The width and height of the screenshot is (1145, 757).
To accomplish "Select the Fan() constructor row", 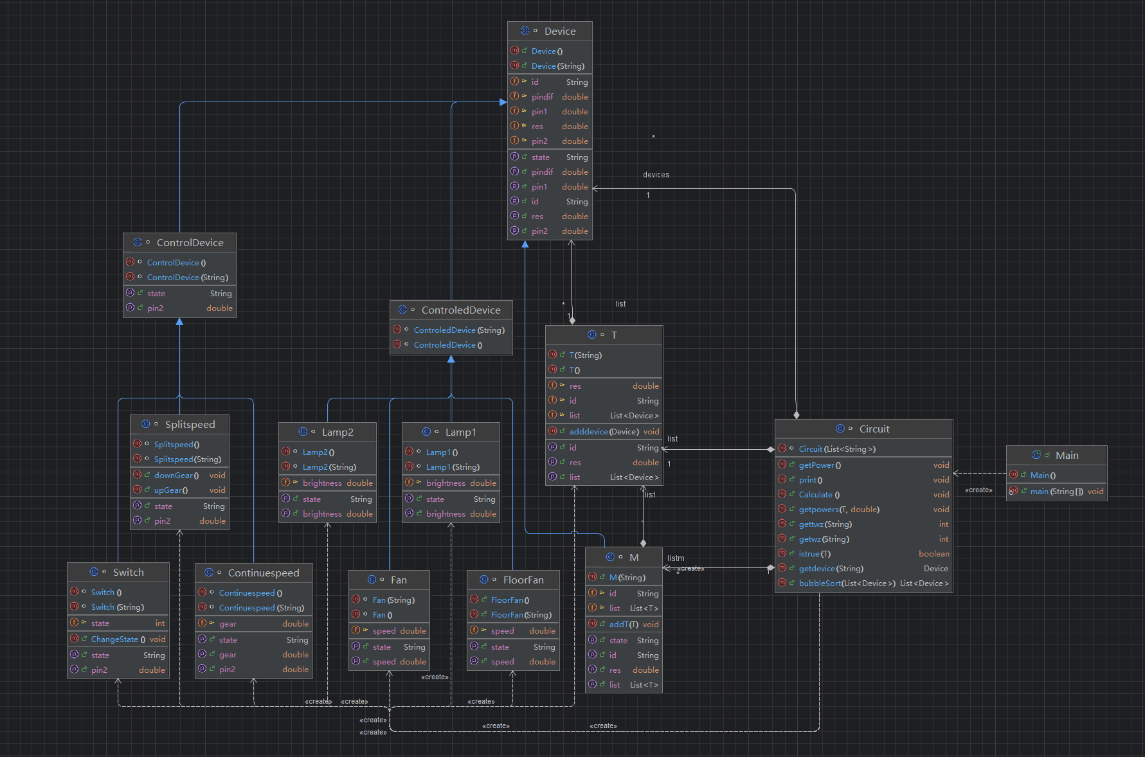I will pyautogui.click(x=389, y=614).
